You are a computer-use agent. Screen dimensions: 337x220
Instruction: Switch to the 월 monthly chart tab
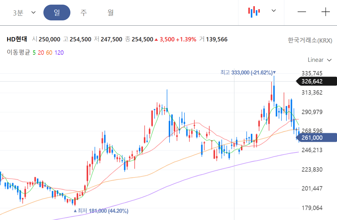110,13
